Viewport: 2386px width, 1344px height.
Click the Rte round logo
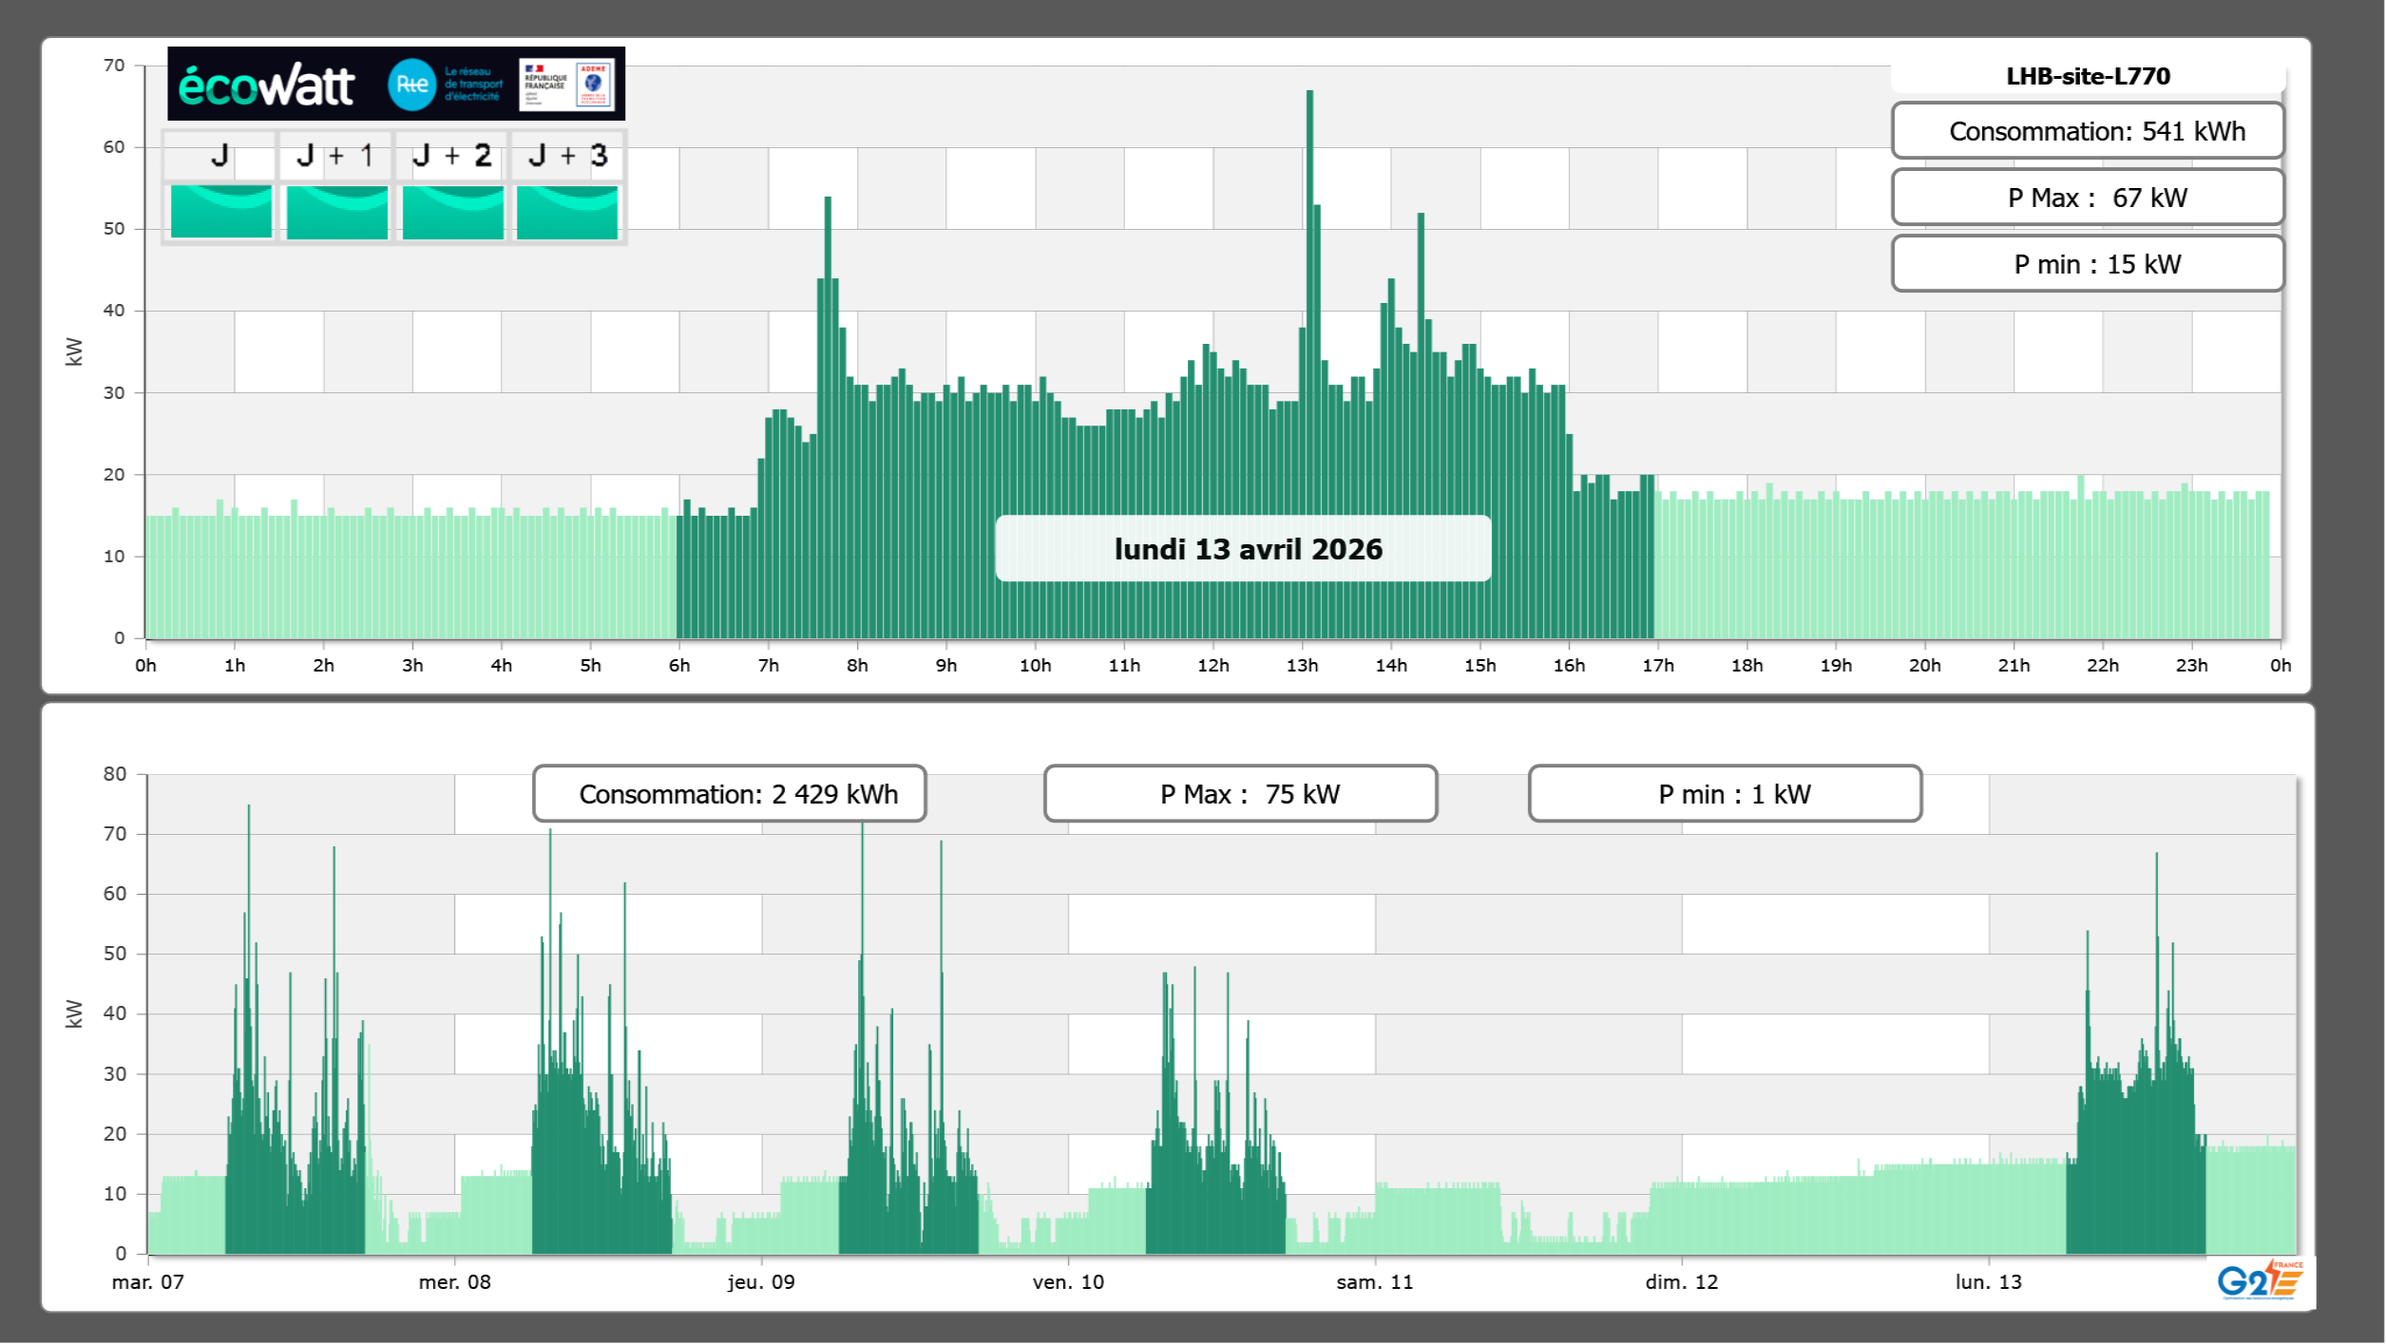coord(411,85)
